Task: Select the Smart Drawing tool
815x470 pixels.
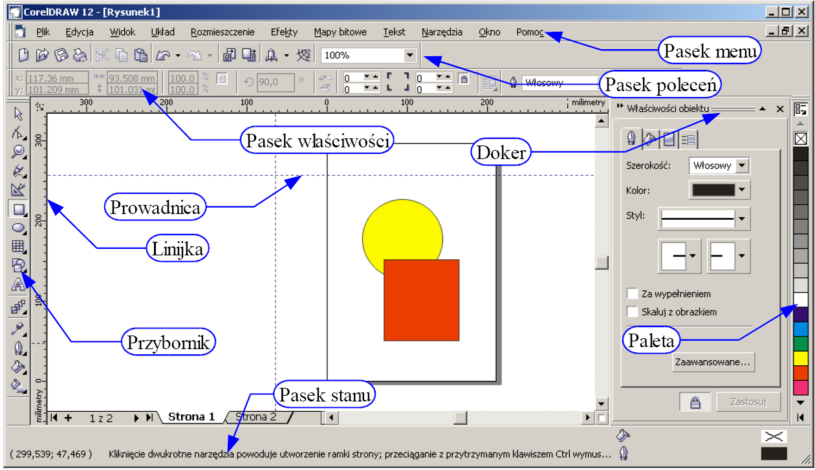Action: pyautogui.click(x=18, y=190)
